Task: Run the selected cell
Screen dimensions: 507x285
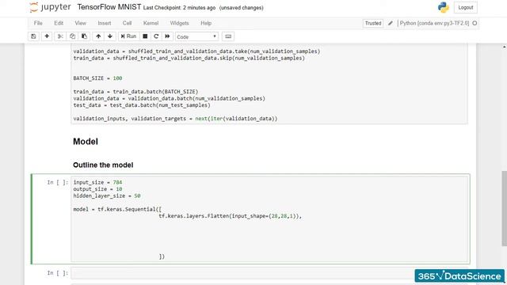Action: (x=128, y=36)
